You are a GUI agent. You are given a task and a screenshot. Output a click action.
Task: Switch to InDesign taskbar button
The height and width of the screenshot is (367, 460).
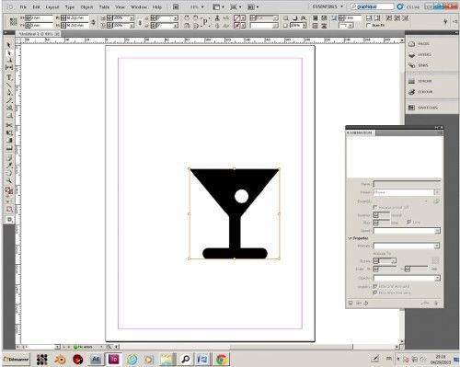point(114,359)
